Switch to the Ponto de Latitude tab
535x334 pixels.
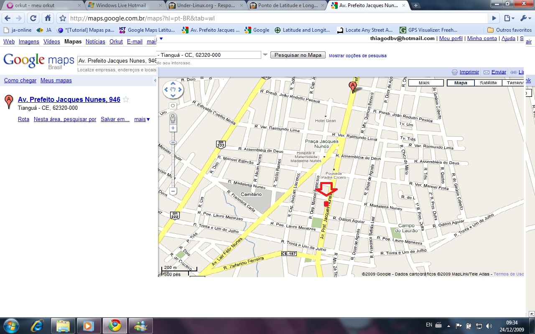coord(287,5)
